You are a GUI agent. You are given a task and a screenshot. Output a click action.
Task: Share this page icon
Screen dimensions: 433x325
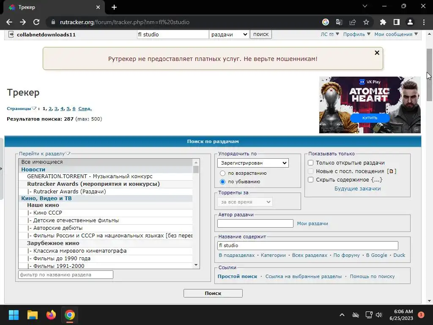353,22
